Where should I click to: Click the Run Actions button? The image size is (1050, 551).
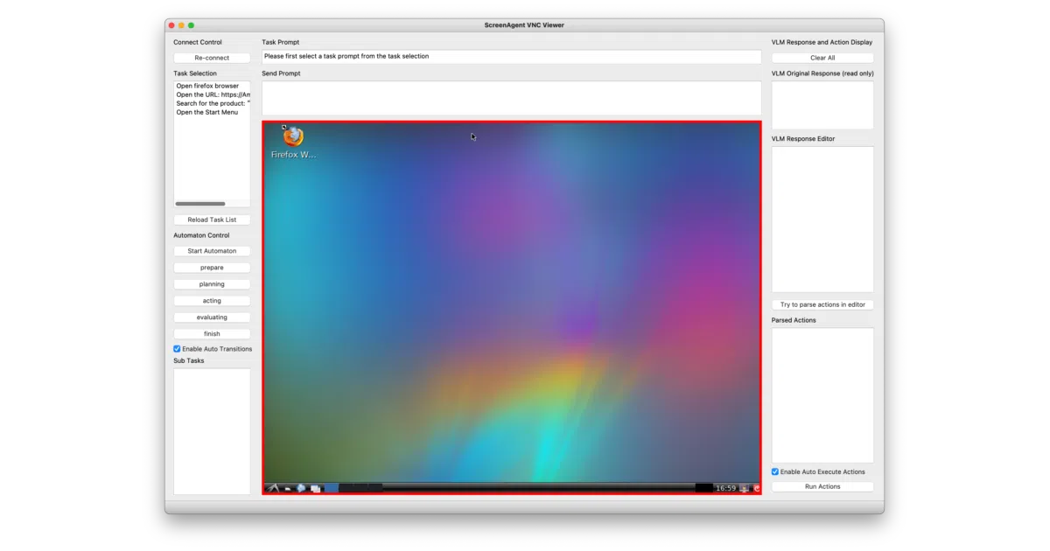point(822,486)
